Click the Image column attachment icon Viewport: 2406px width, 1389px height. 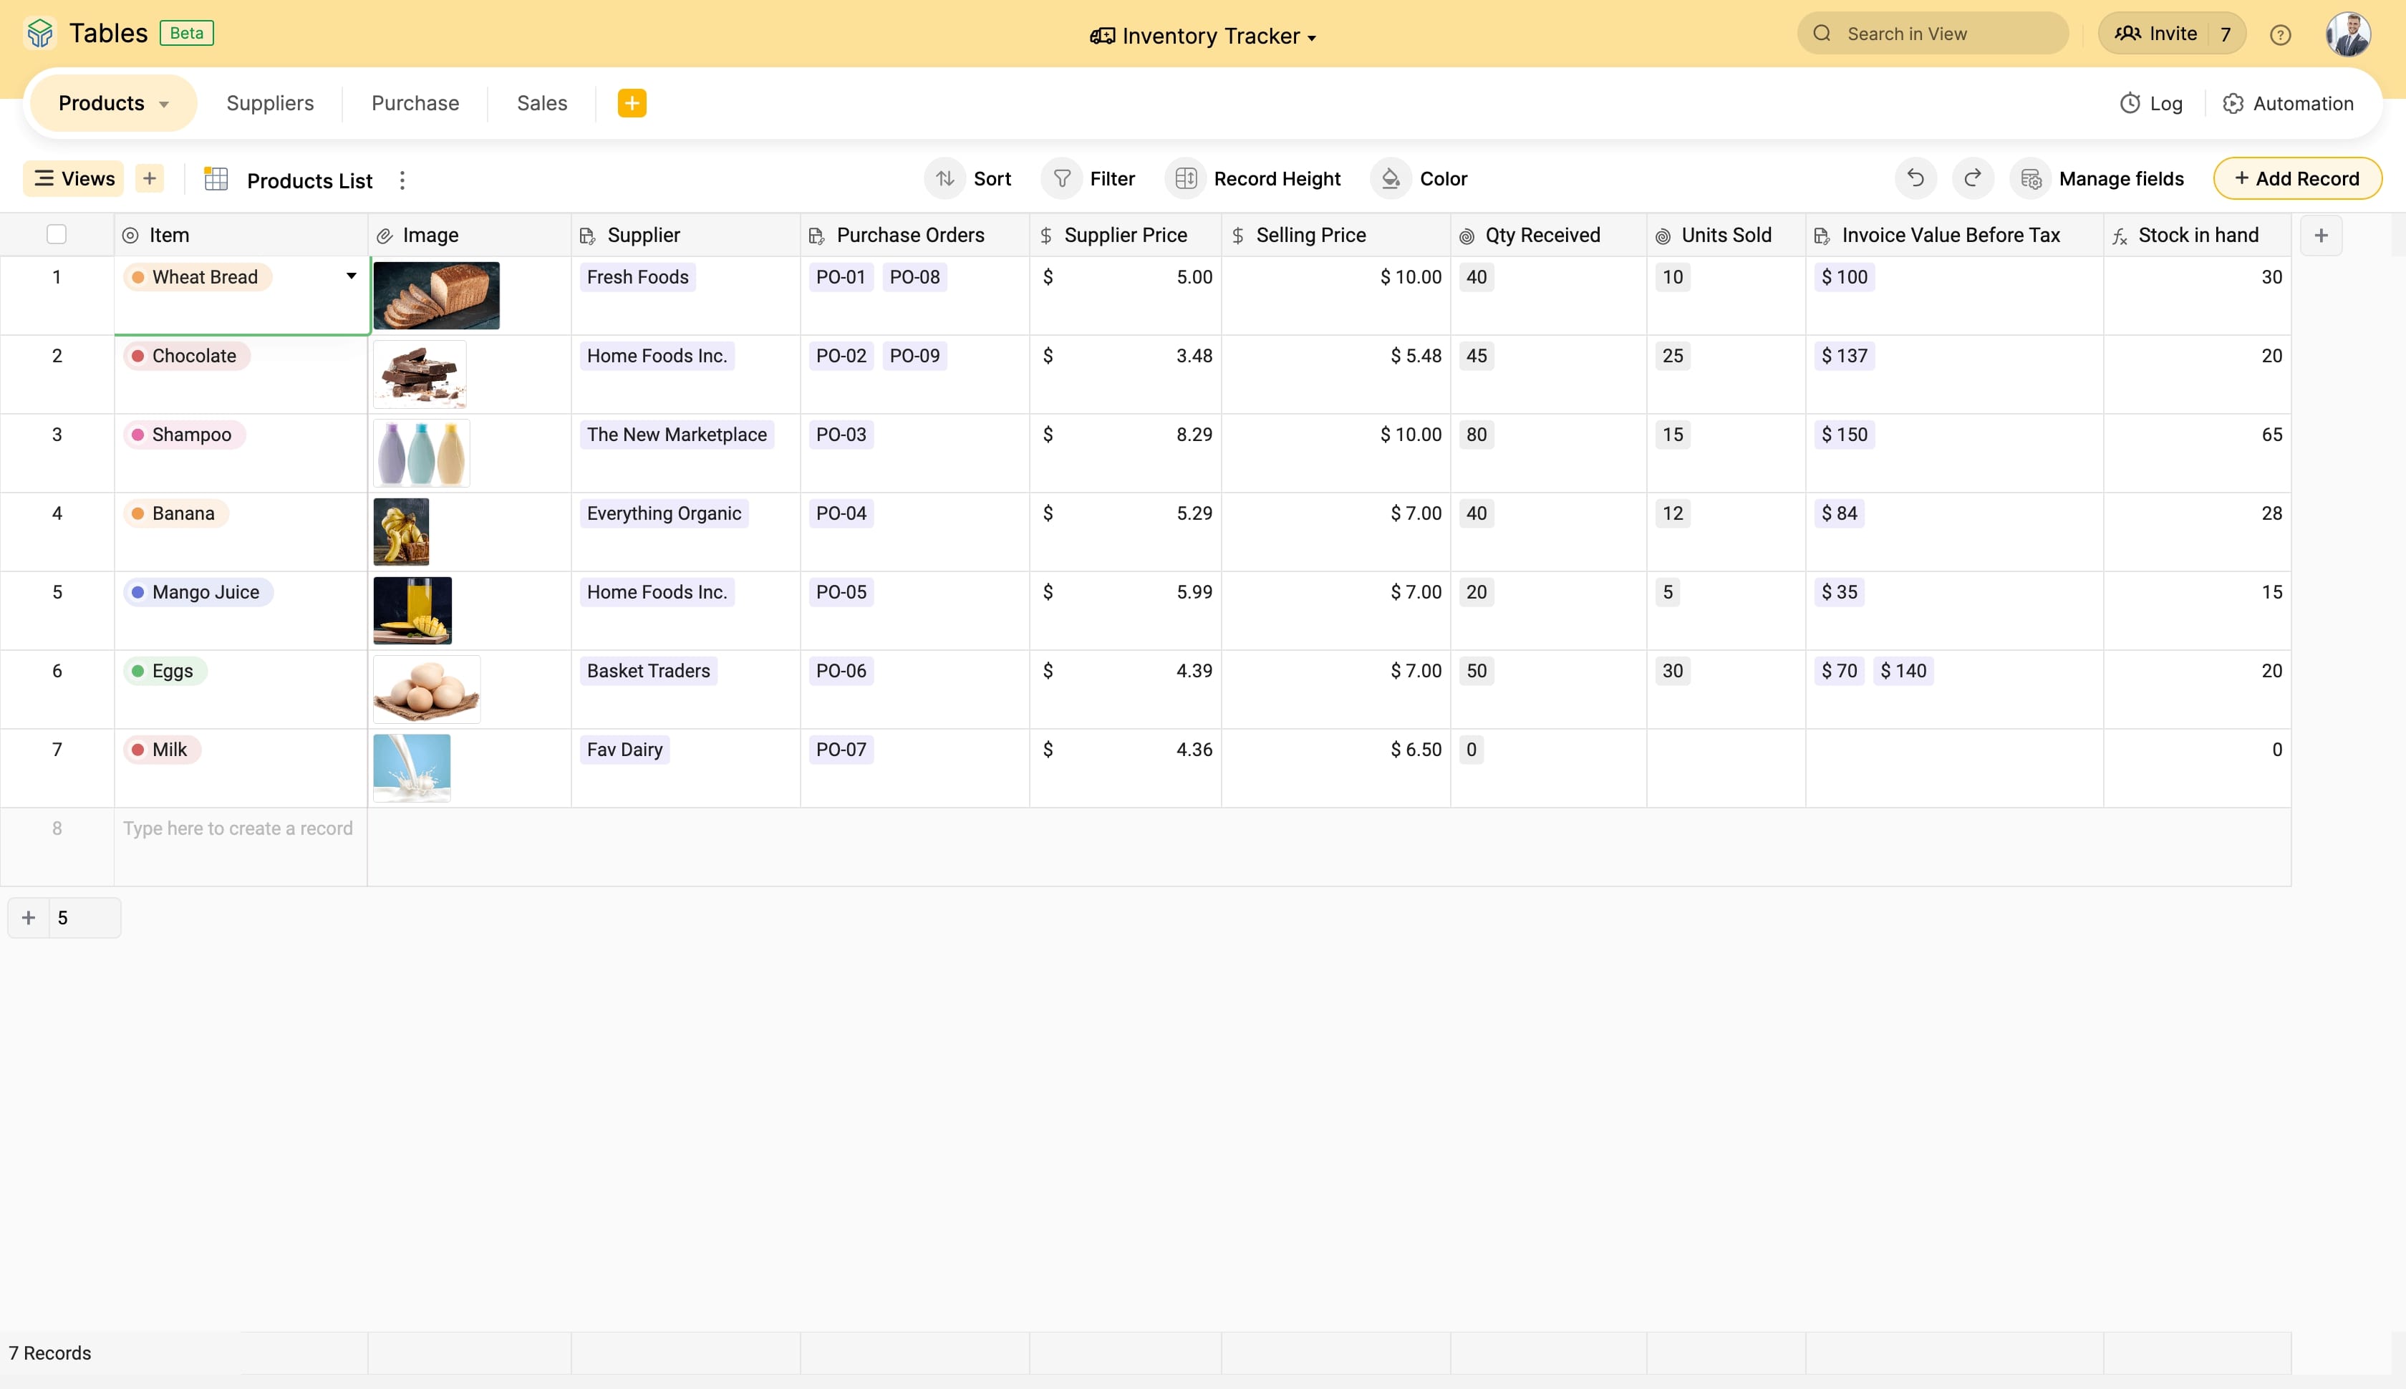click(x=385, y=236)
